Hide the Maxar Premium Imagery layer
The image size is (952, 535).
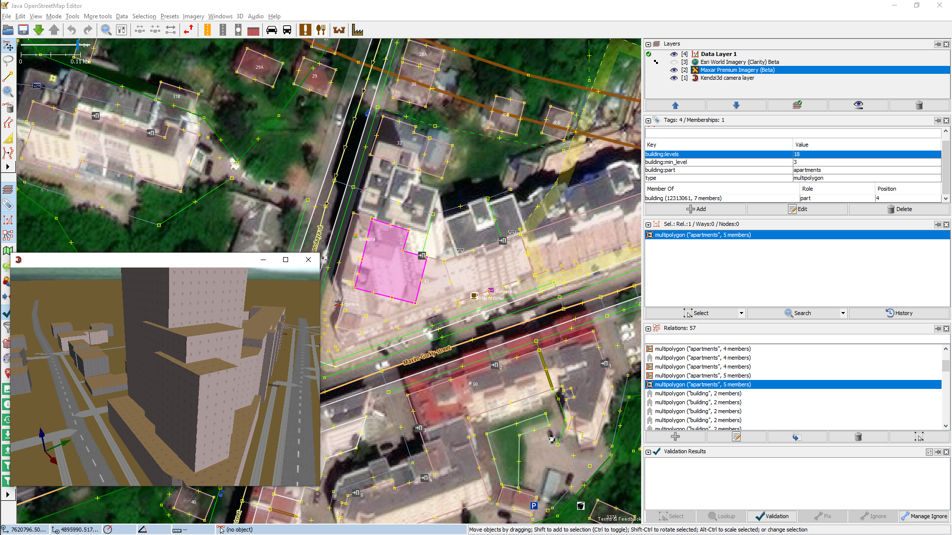tap(673, 70)
